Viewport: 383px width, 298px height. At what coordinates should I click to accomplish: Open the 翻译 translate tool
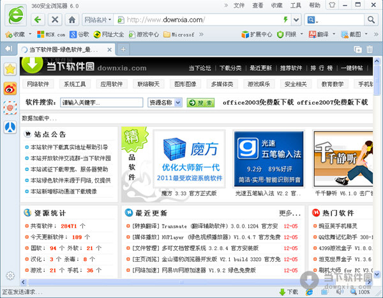tap(319, 34)
